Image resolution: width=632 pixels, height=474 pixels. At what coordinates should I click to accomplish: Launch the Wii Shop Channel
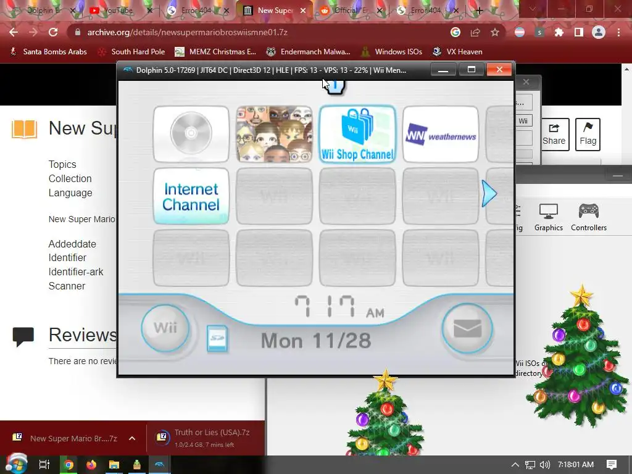click(x=357, y=134)
